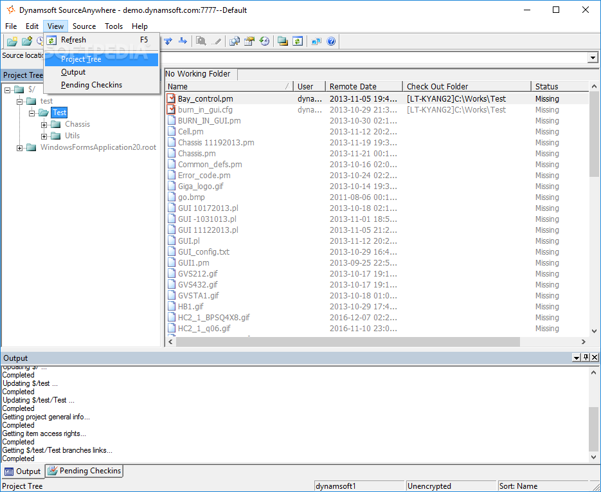Click the file list vertical scrollbar thumb
Viewport: 601px width, 492px height.
pos(594,134)
